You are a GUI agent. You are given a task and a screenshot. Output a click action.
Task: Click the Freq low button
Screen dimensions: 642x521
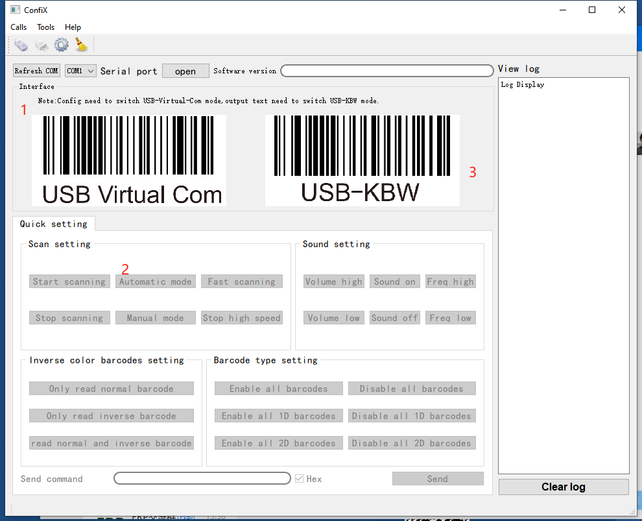(x=451, y=318)
